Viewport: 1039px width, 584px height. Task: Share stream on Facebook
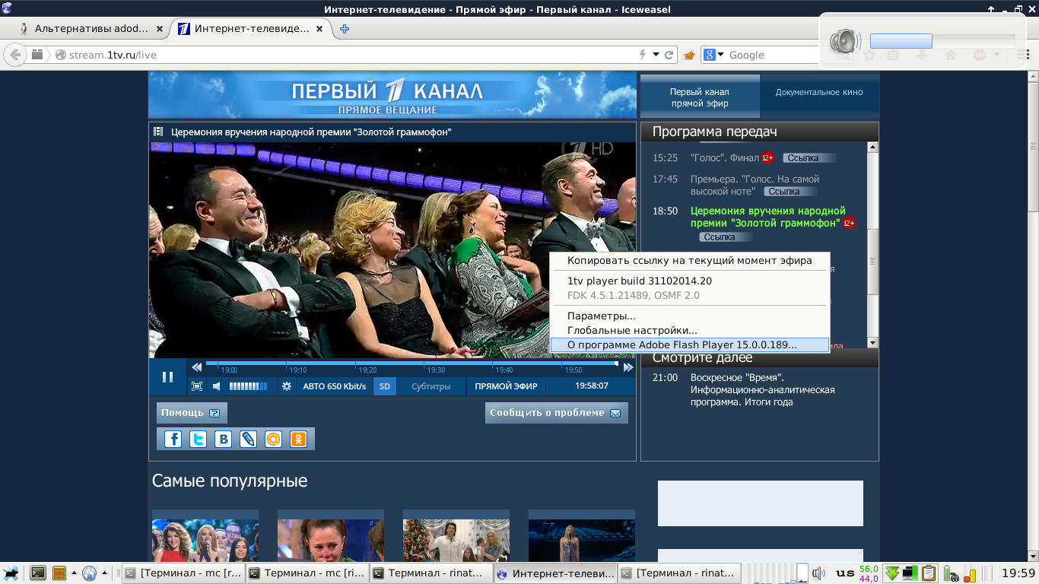coord(173,439)
